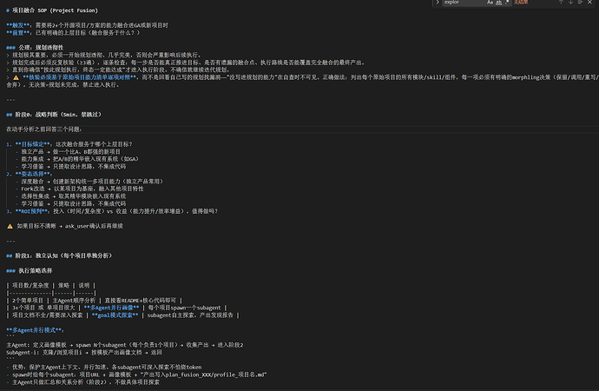Screen dimensions: 599x391
Task: Click the heading "阶段0：战略判断"
Action: (57, 115)
